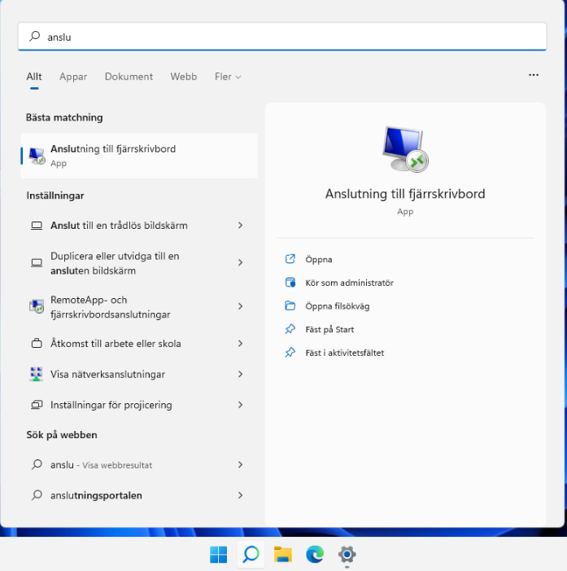Select the anslutningsportalen web suggestion
567x571 pixels.
click(139, 495)
